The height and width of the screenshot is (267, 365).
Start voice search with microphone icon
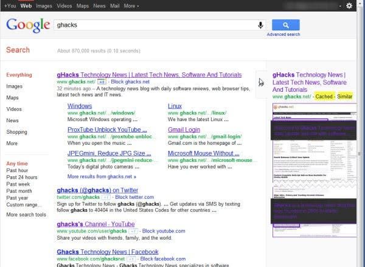[x=260, y=25]
